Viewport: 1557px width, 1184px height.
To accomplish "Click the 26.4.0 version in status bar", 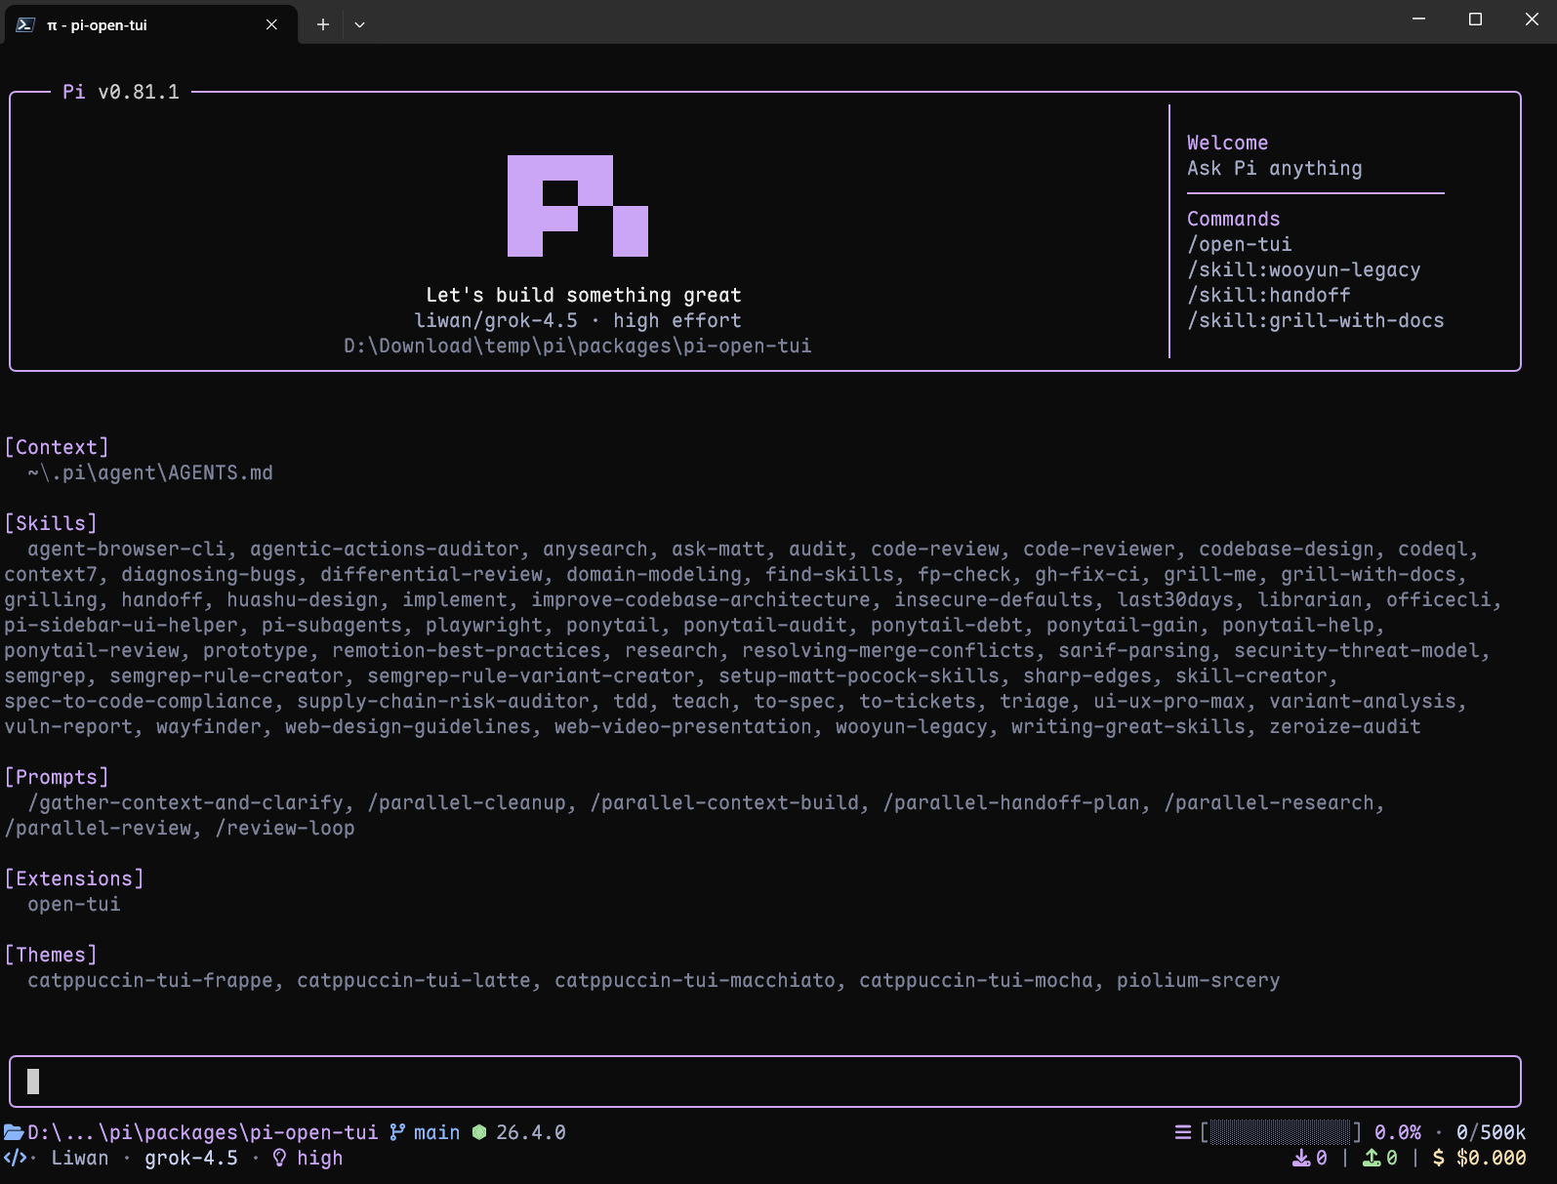I will click(531, 1132).
